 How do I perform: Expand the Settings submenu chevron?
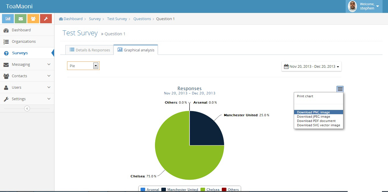coord(49,99)
